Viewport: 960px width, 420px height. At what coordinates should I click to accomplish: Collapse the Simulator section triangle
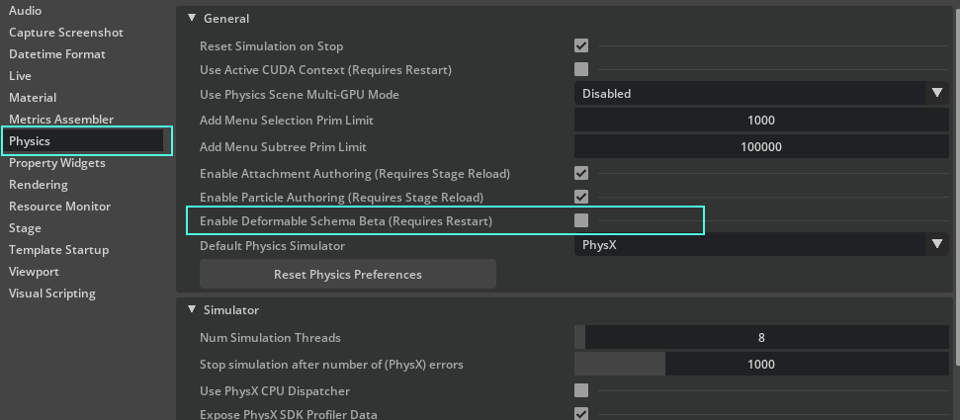(192, 310)
